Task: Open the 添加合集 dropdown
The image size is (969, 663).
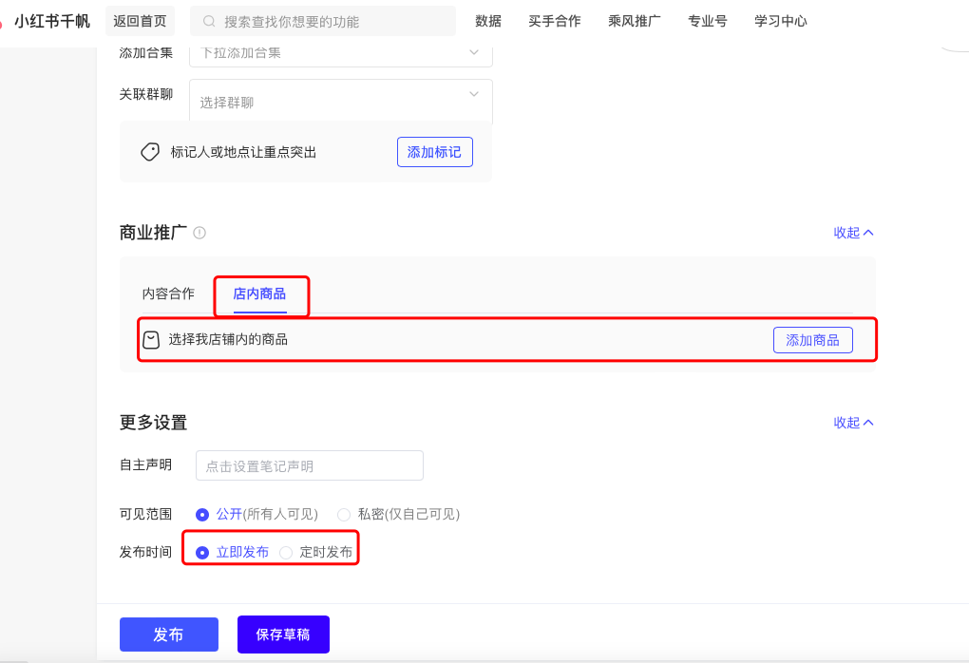Action: [341, 54]
